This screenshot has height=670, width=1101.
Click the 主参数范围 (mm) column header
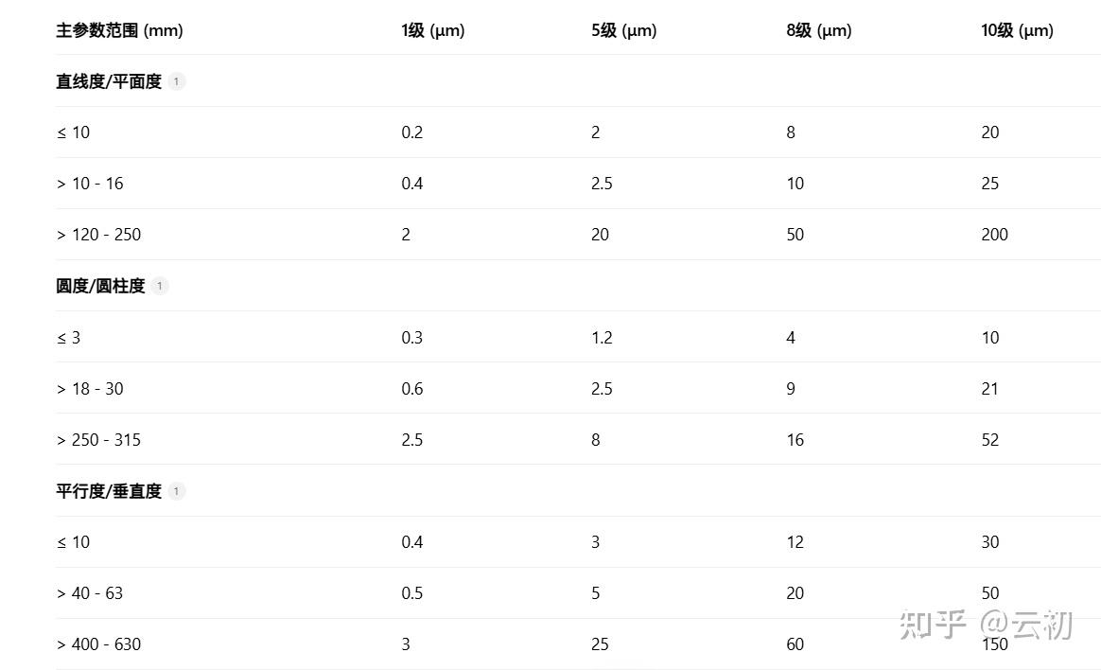(x=119, y=30)
